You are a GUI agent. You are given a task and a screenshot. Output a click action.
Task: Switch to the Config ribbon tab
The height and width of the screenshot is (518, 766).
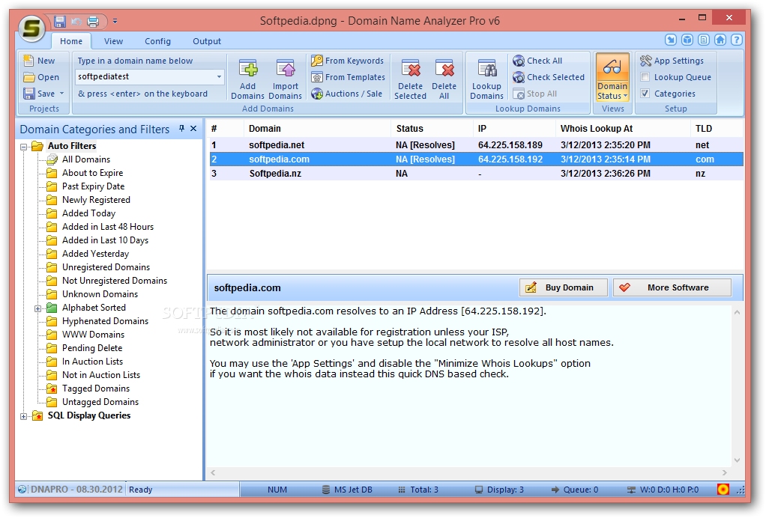(x=158, y=41)
